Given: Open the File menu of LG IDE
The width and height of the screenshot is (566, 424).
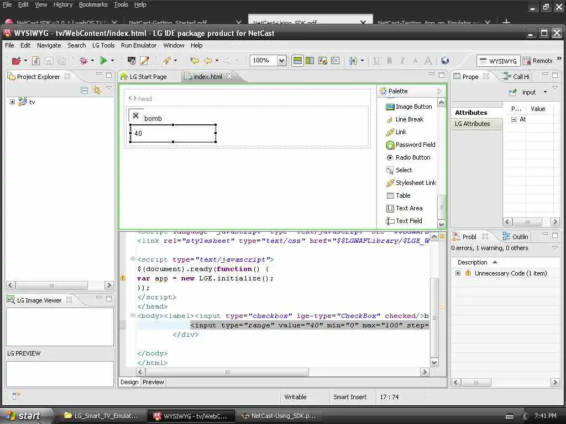Looking at the screenshot, I should tap(9, 45).
